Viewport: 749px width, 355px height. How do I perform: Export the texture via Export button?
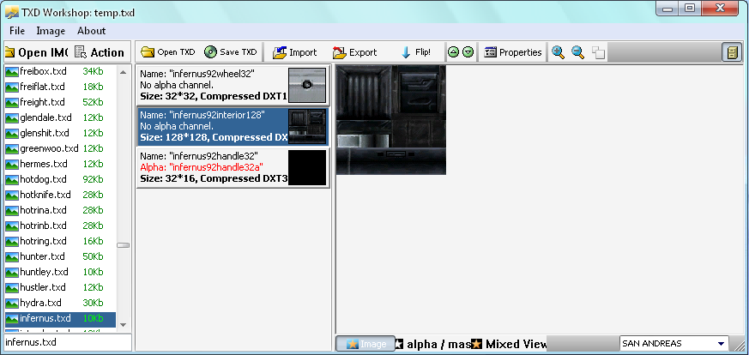coord(354,52)
